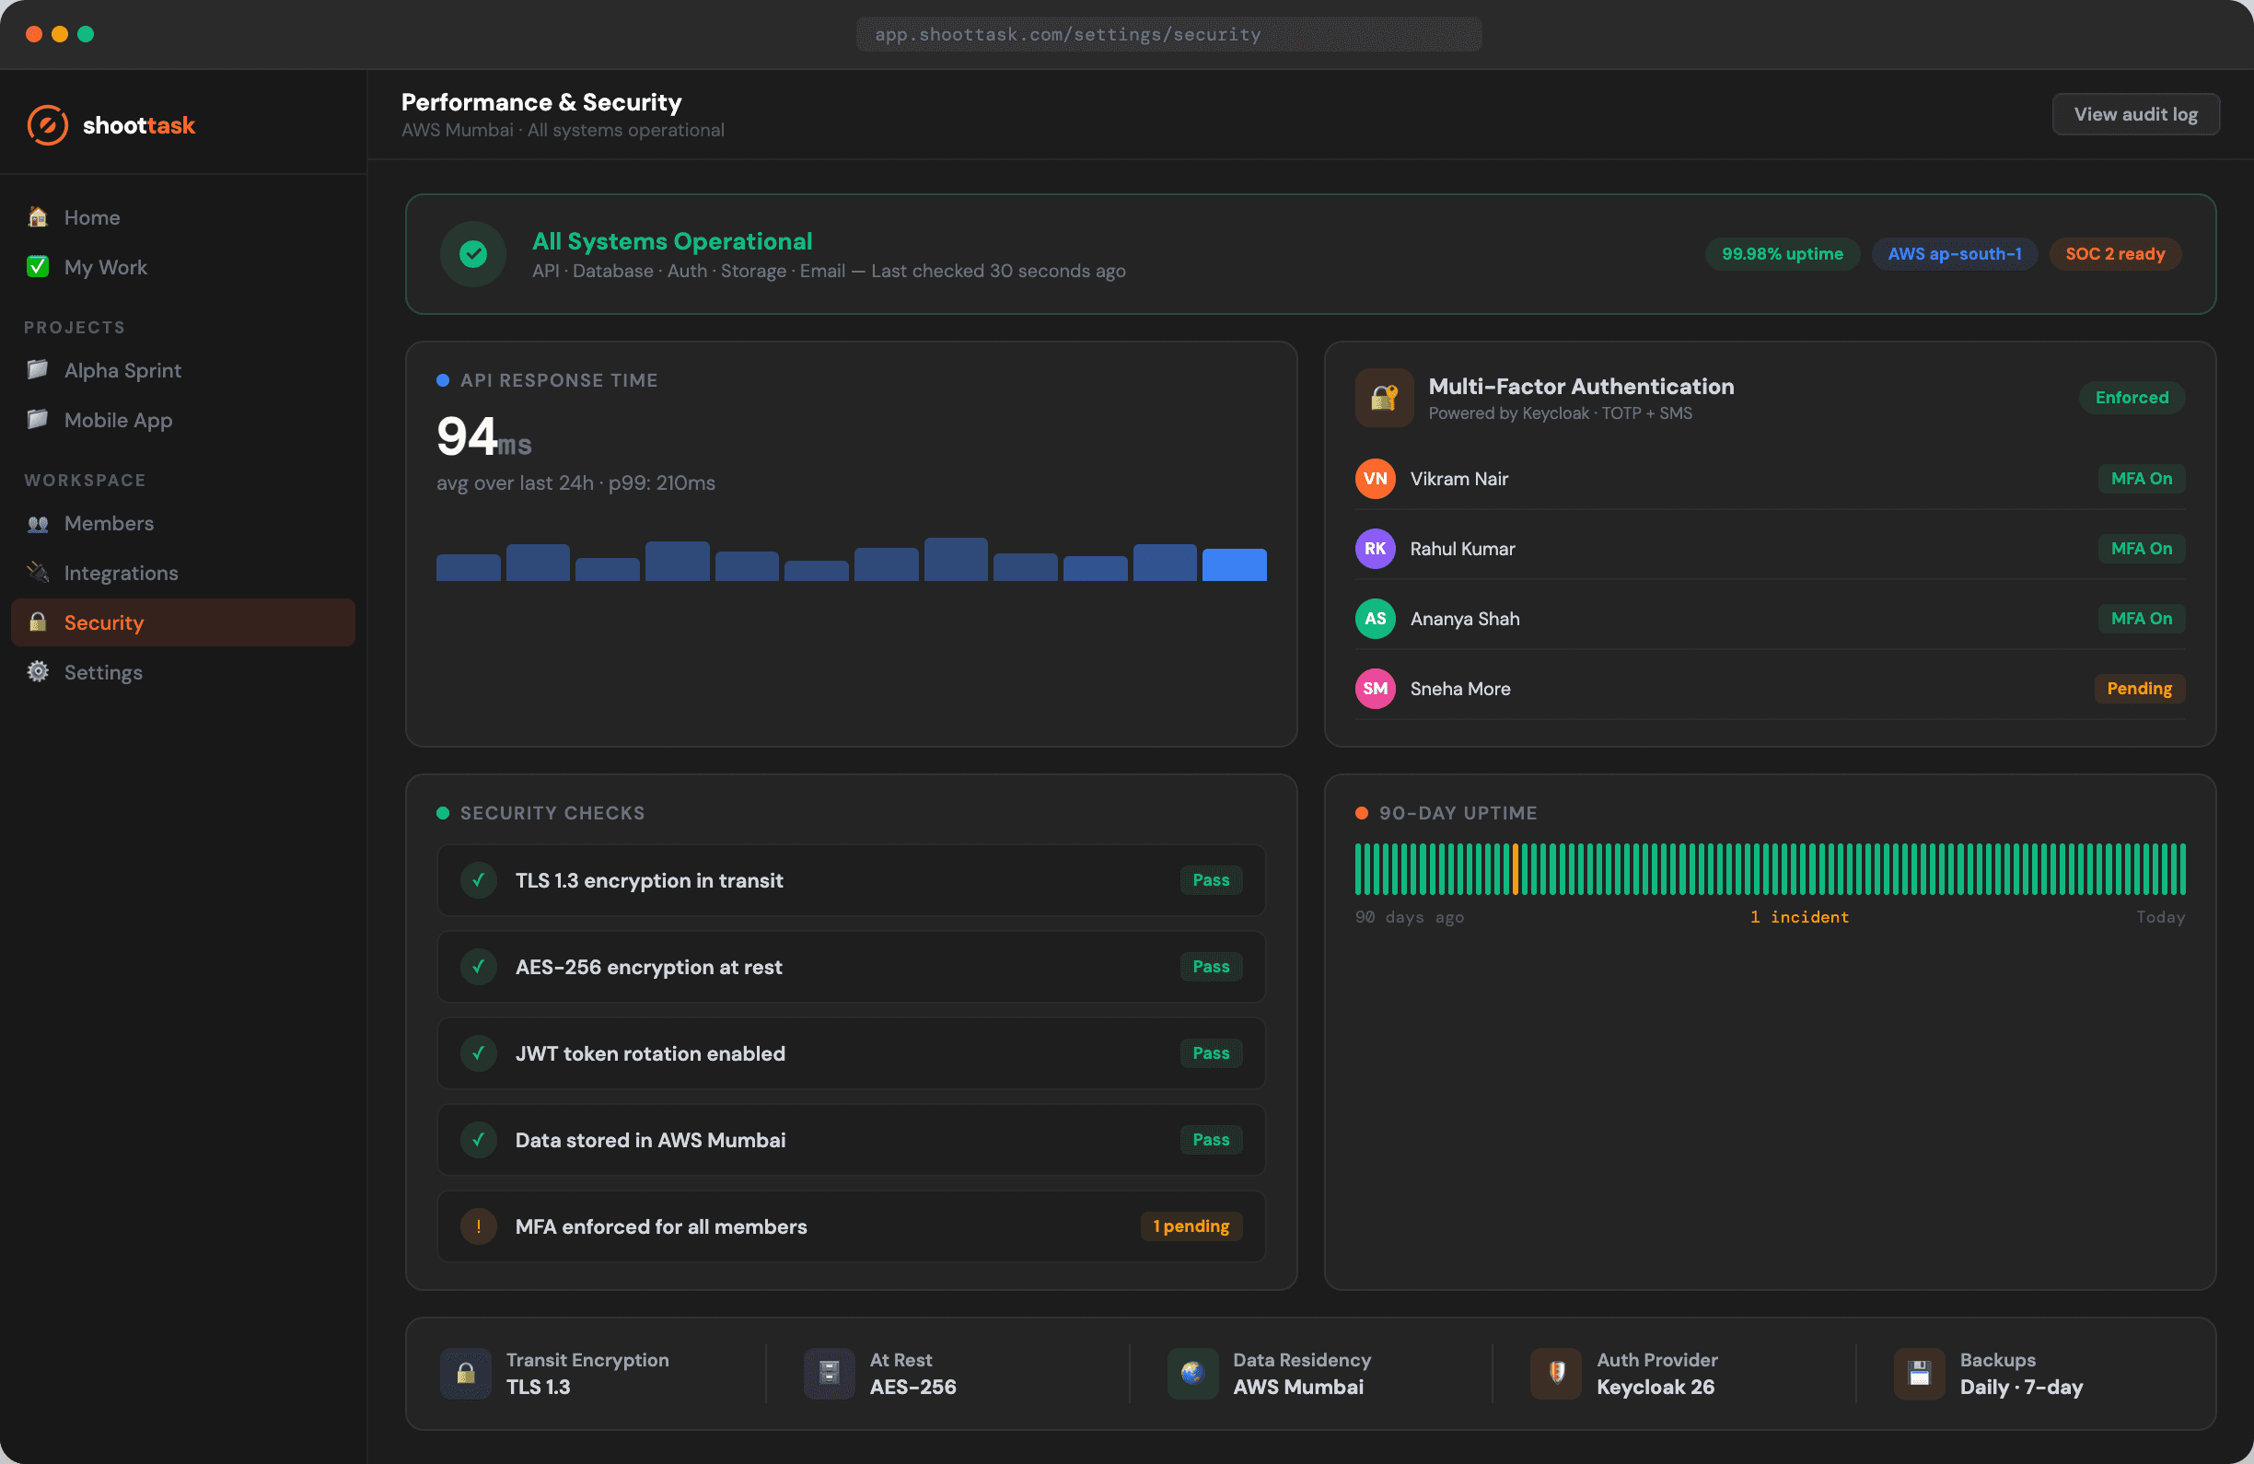Click the shoottask logo icon

(x=47, y=125)
